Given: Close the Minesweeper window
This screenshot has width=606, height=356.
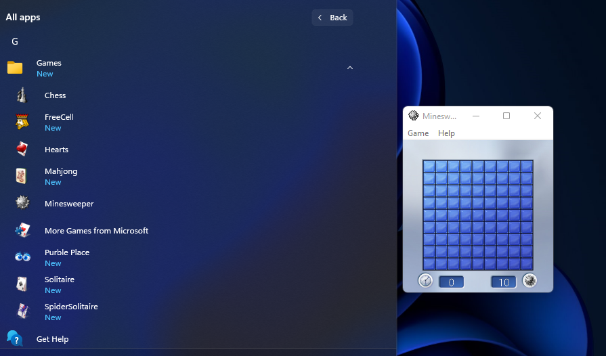Looking at the screenshot, I should click(x=537, y=116).
